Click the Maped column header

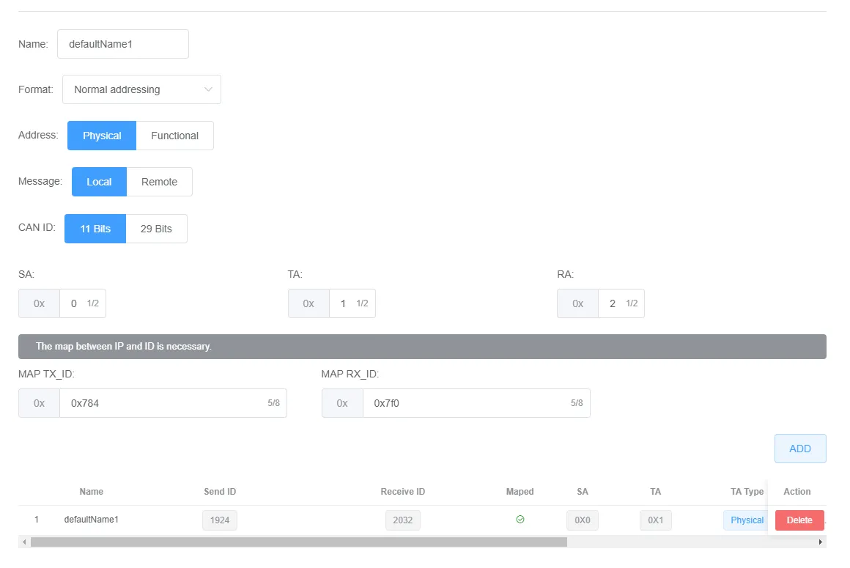tap(520, 492)
